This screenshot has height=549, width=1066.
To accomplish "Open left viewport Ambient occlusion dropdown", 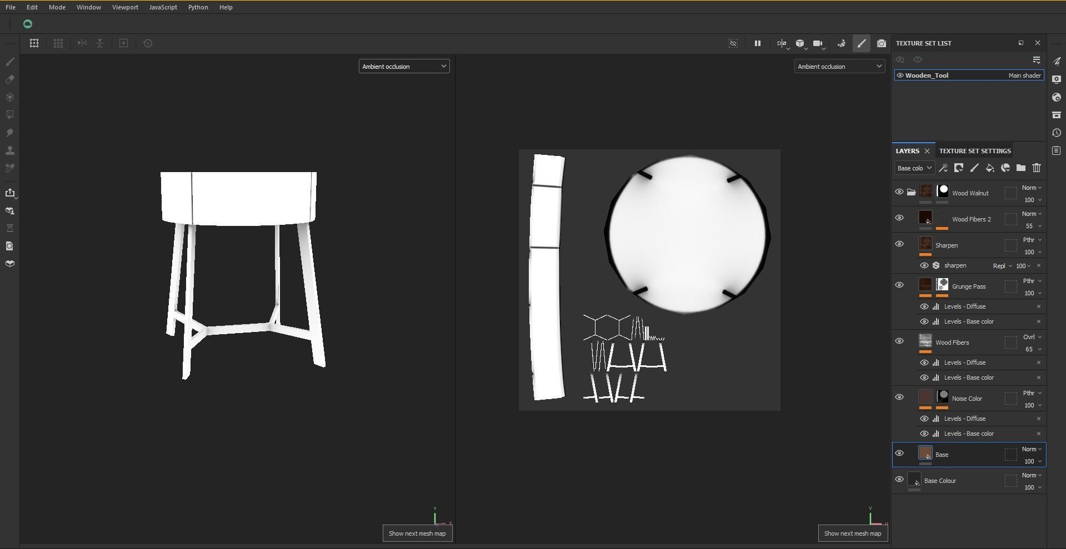I will tap(404, 66).
